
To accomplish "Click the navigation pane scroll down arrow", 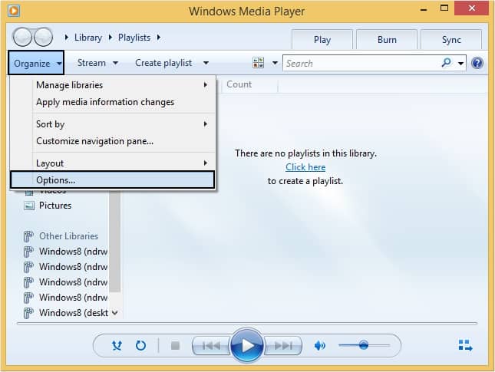I will [x=115, y=313].
